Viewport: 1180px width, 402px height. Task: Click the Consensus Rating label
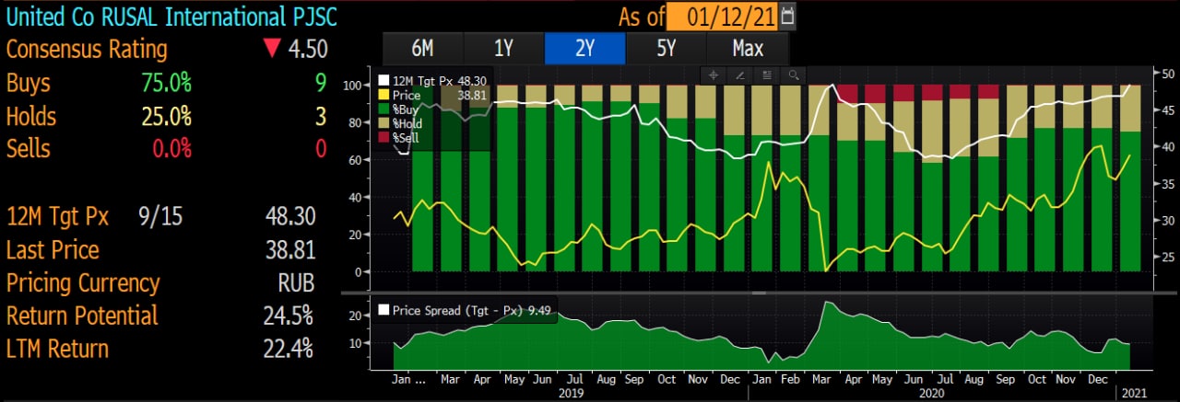pyautogui.click(x=87, y=50)
